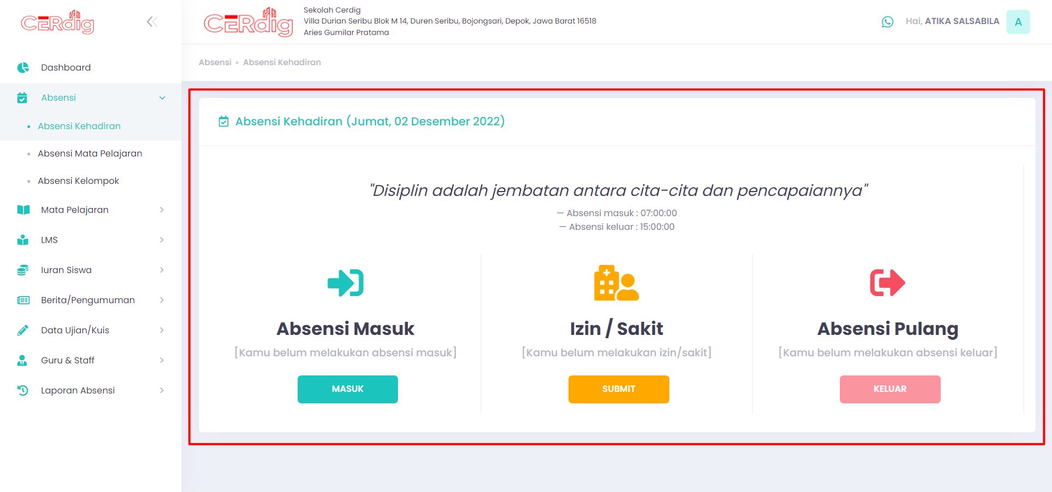Collapse sidebar using double-chevron icon
This screenshot has height=492, width=1052.
152,22
